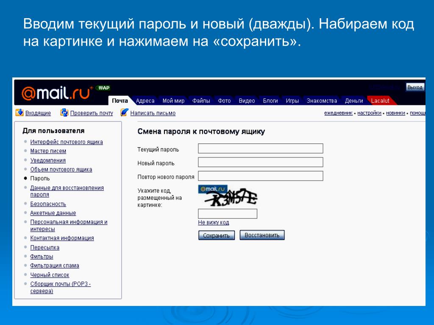Image resolution: width=434 pixels, height=325 pixels.
Task: Switch to the Файлы tab
Action: [x=201, y=101]
